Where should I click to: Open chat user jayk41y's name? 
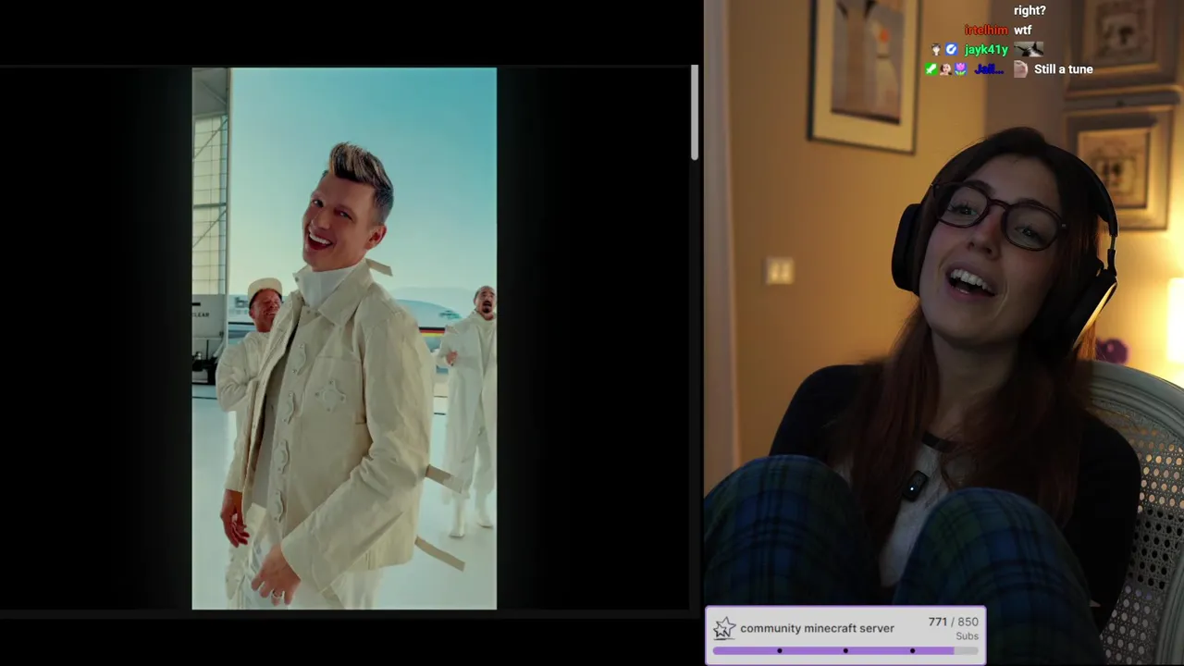(x=986, y=50)
